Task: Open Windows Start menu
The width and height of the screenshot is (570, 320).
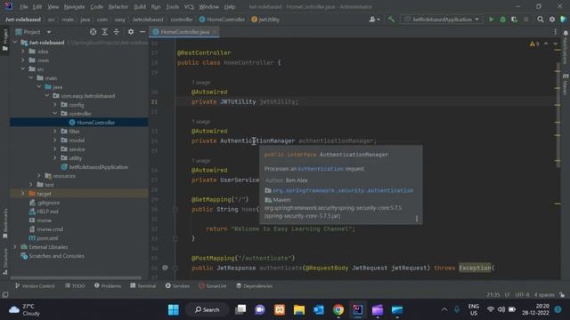Action: (174, 310)
